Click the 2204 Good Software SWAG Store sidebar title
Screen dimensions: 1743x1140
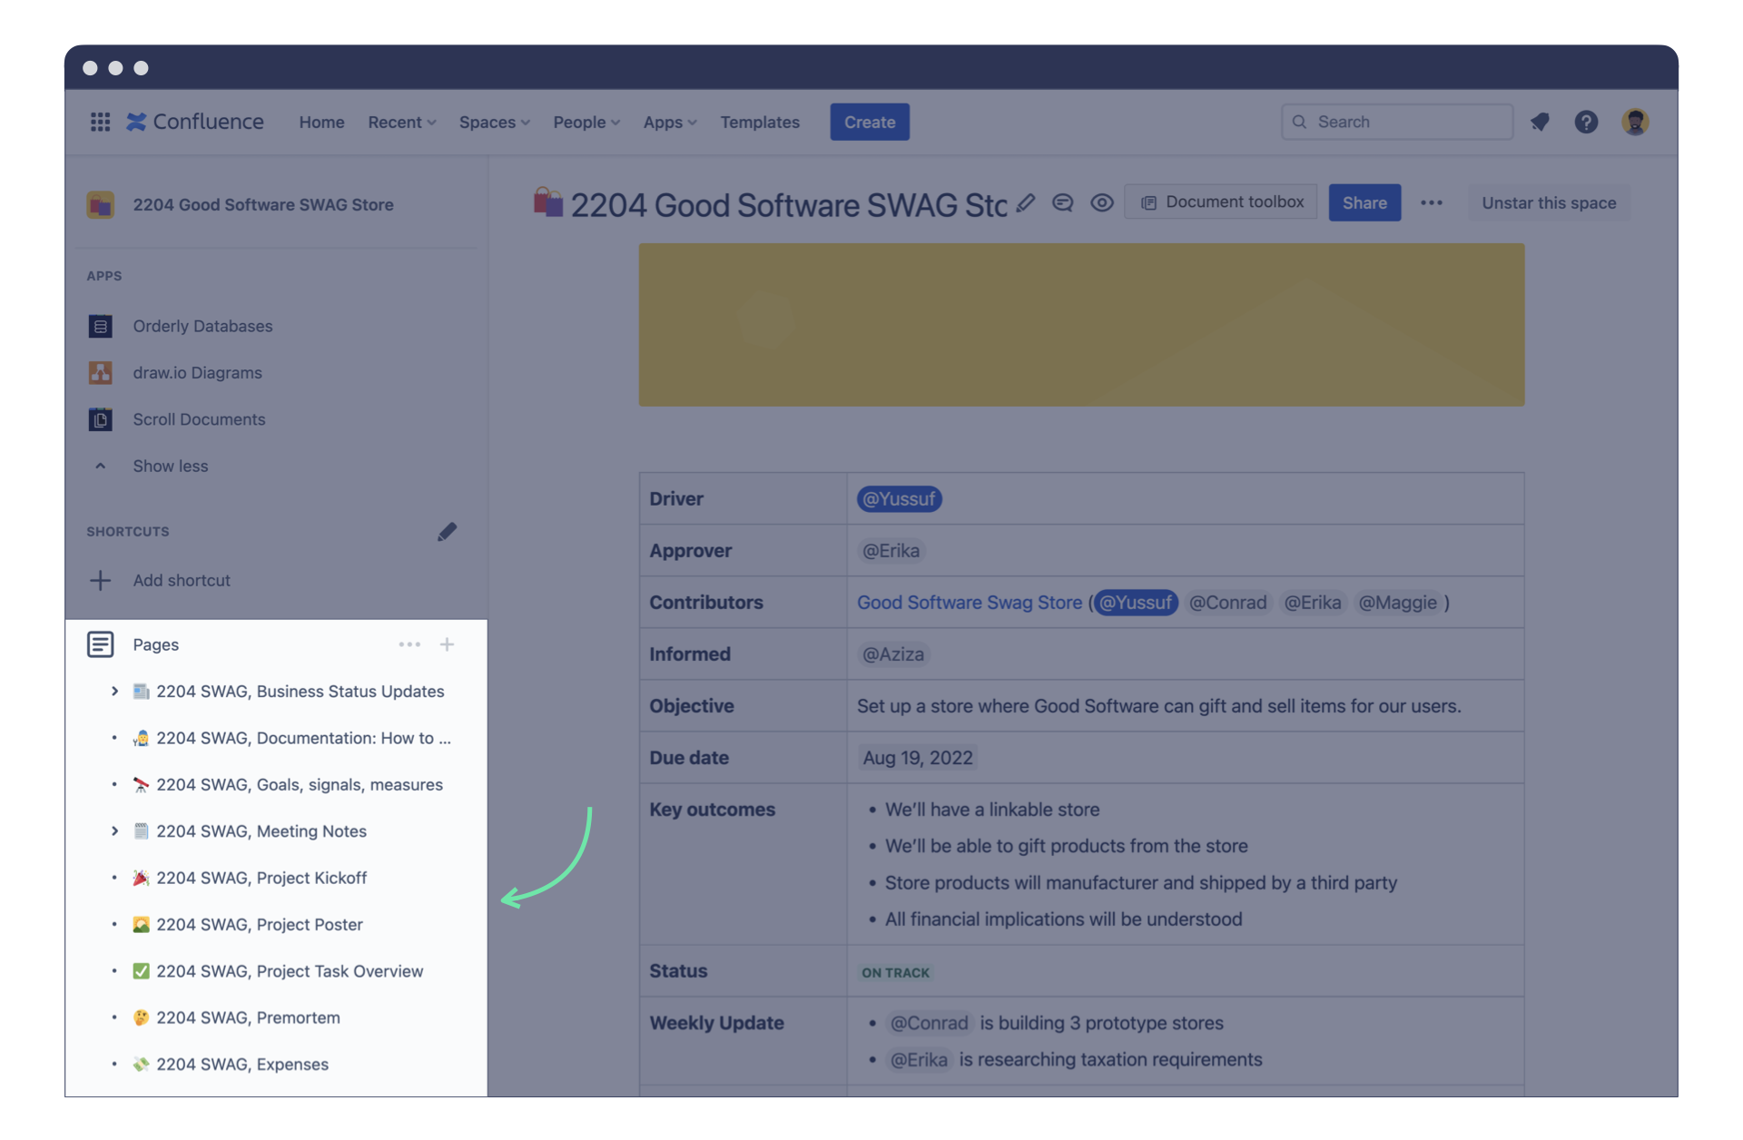[x=263, y=205]
